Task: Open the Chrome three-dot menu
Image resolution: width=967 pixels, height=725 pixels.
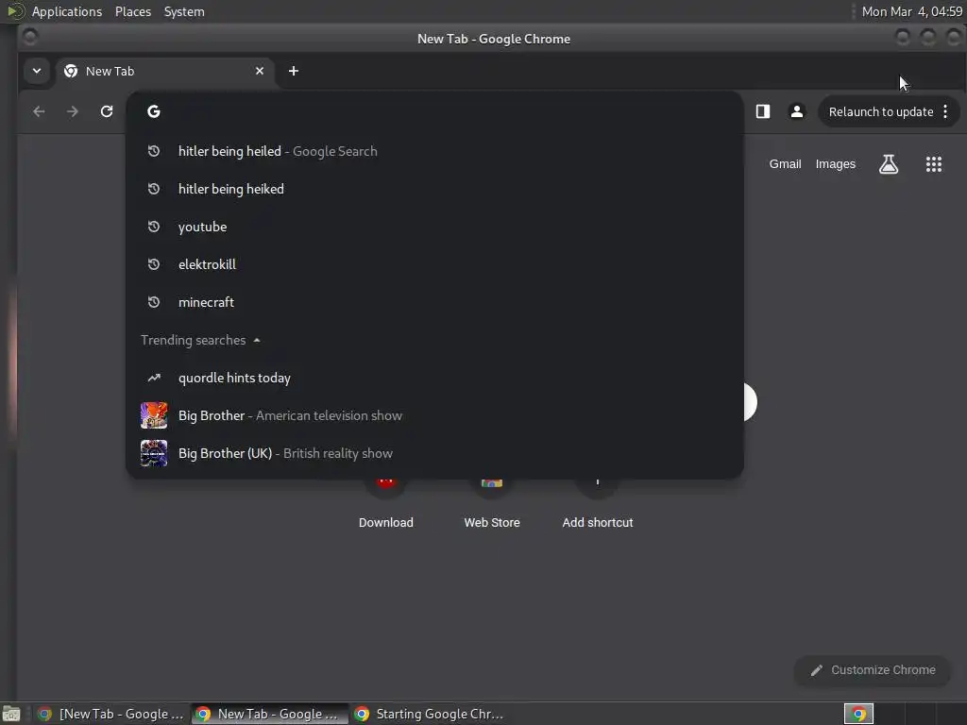Action: click(x=945, y=111)
